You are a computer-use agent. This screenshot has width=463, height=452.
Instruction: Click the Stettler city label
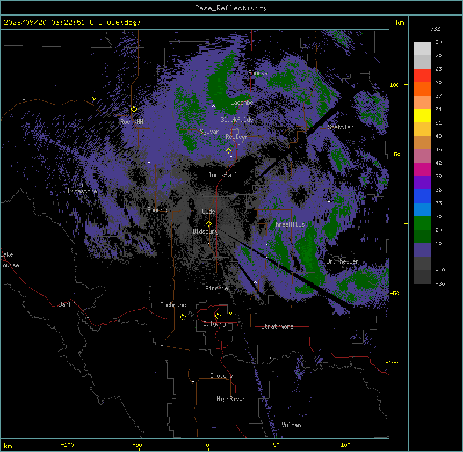341,127
